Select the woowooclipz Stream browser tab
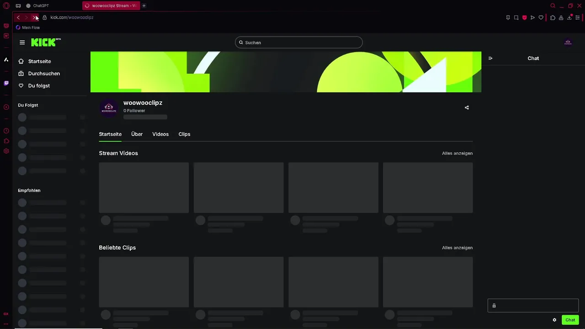 [x=111, y=6]
